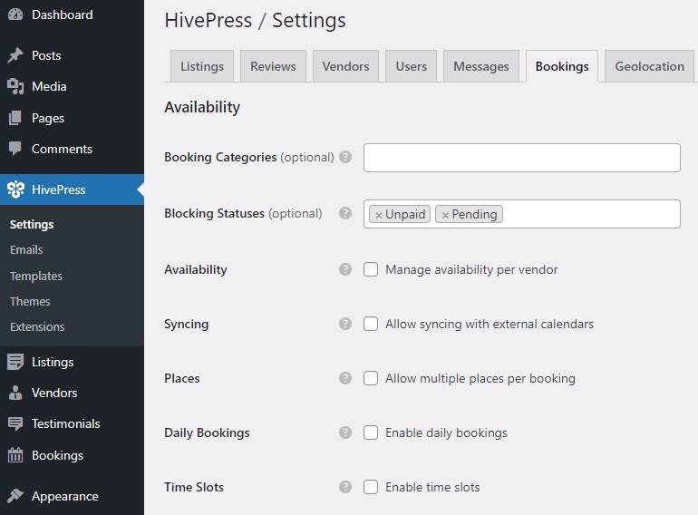Image resolution: width=698 pixels, height=515 pixels.
Task: Click the Vendors person icon
Action: [x=15, y=393]
